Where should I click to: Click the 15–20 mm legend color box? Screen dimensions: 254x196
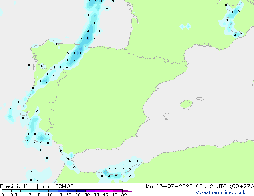click(x=62, y=191)
